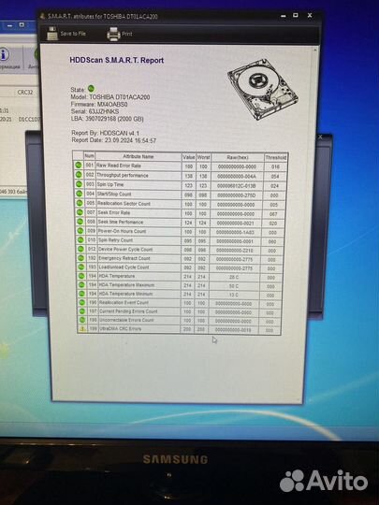Click the Power-On Hours Count attribute name
379x505 pixels.
pos(123,231)
